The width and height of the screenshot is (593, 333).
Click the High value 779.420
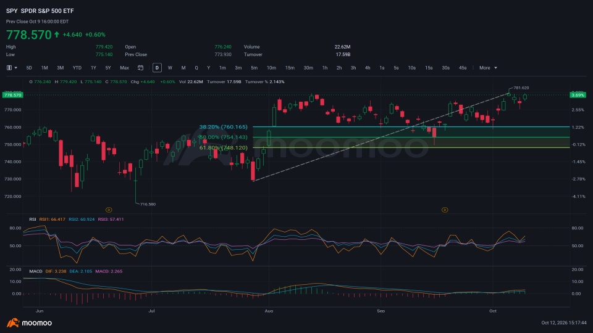[x=104, y=47]
